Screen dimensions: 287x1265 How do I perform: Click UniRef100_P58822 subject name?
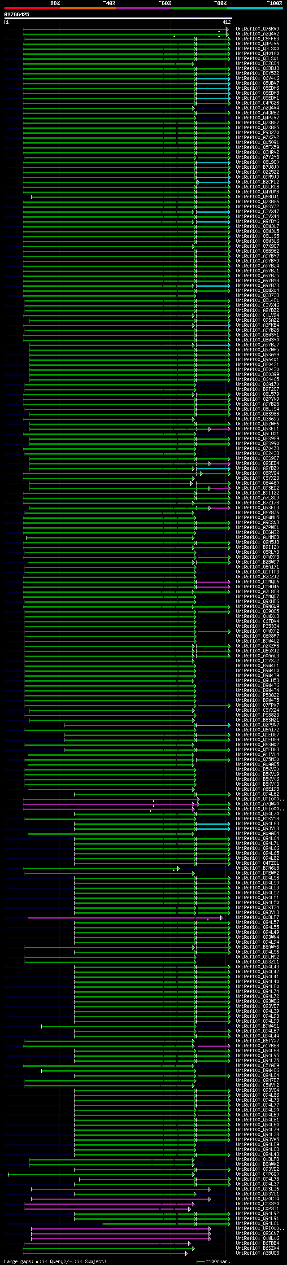click(257, 695)
